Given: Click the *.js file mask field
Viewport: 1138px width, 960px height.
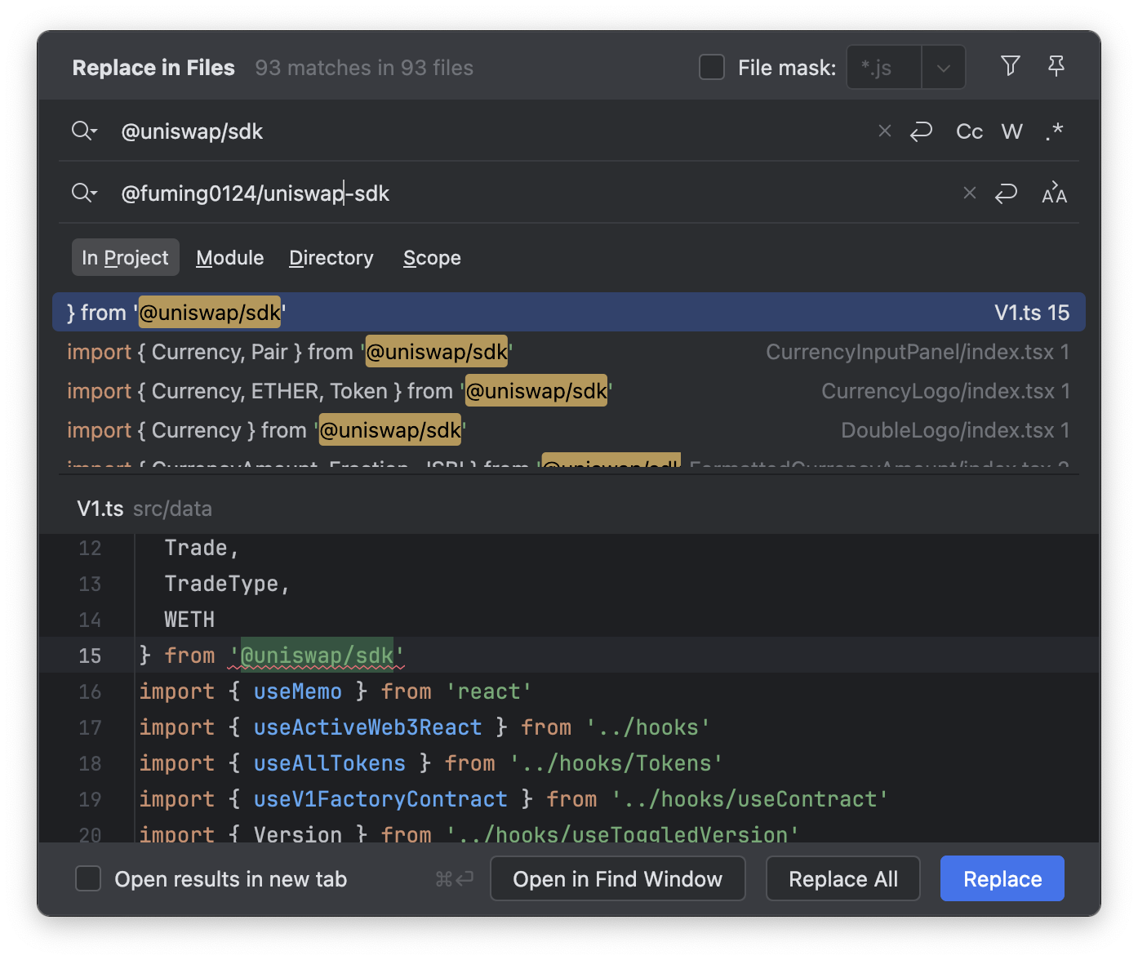Looking at the screenshot, I should point(885,68).
